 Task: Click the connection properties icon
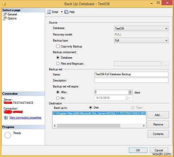pos(6,118)
